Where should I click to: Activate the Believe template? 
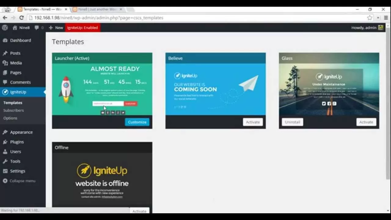[x=253, y=122]
